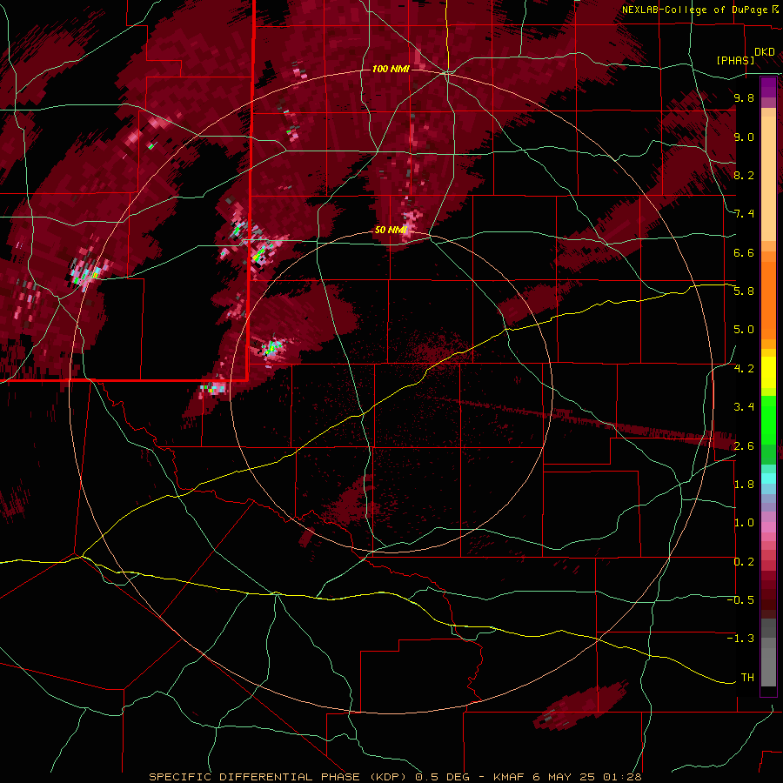
Task: Click the 6 MAY 25 01:28 timestamp
Action: [x=586, y=777]
